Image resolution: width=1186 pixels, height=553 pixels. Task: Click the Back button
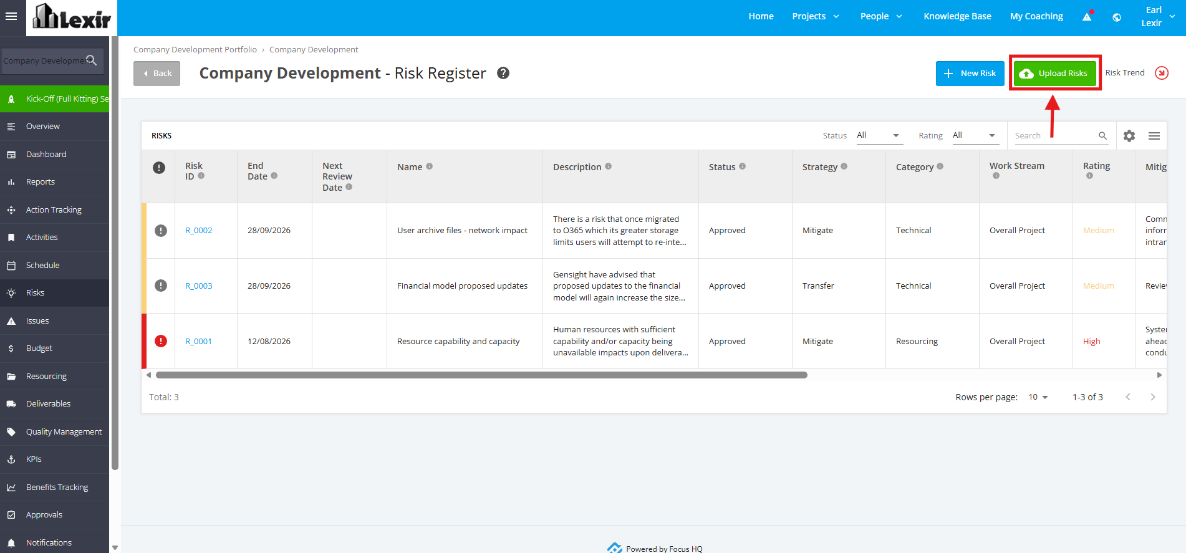(157, 74)
